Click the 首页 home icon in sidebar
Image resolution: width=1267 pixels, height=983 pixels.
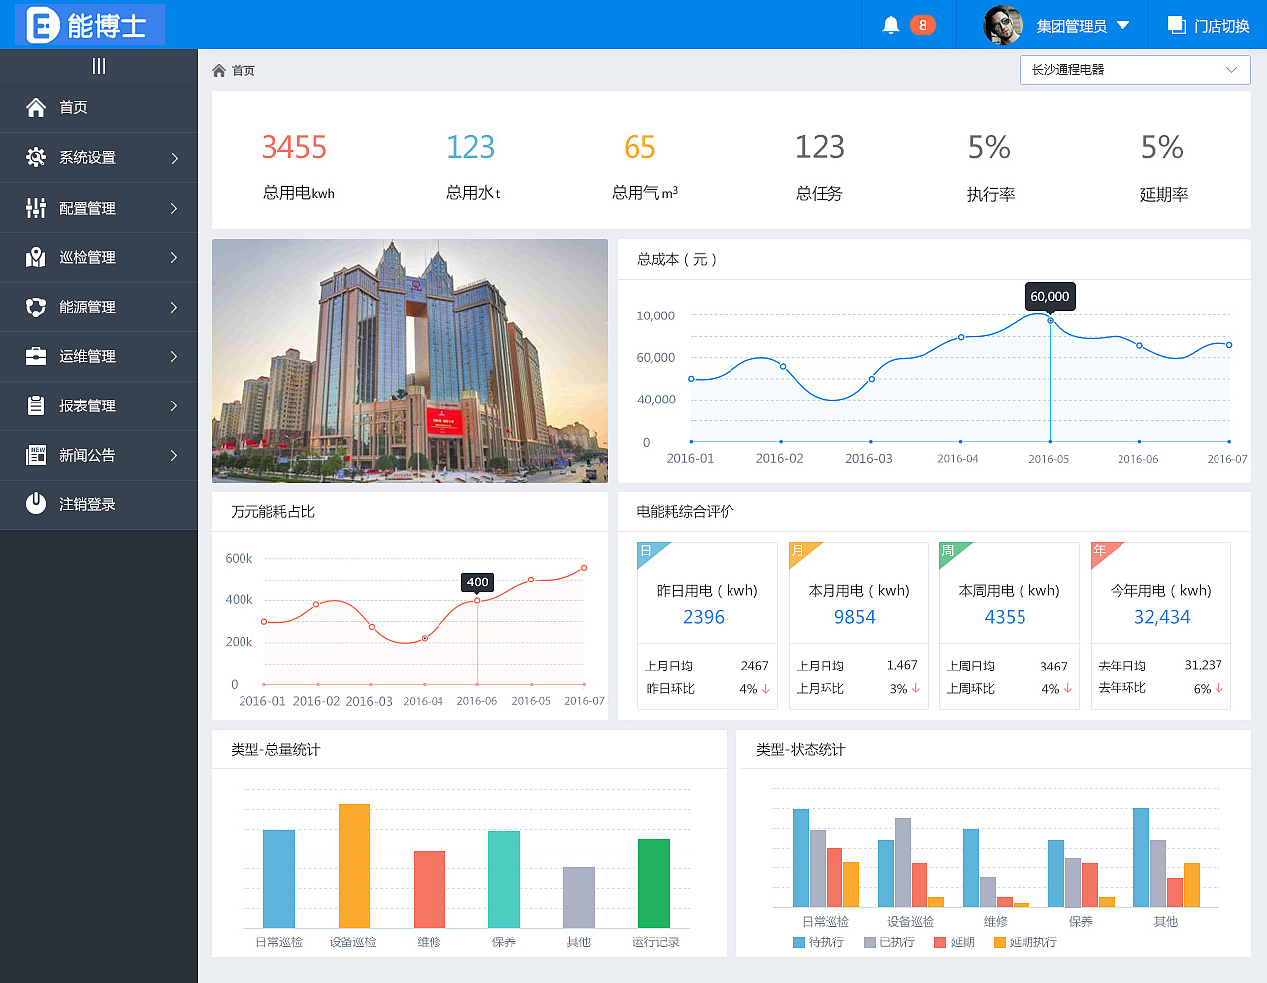point(36,107)
